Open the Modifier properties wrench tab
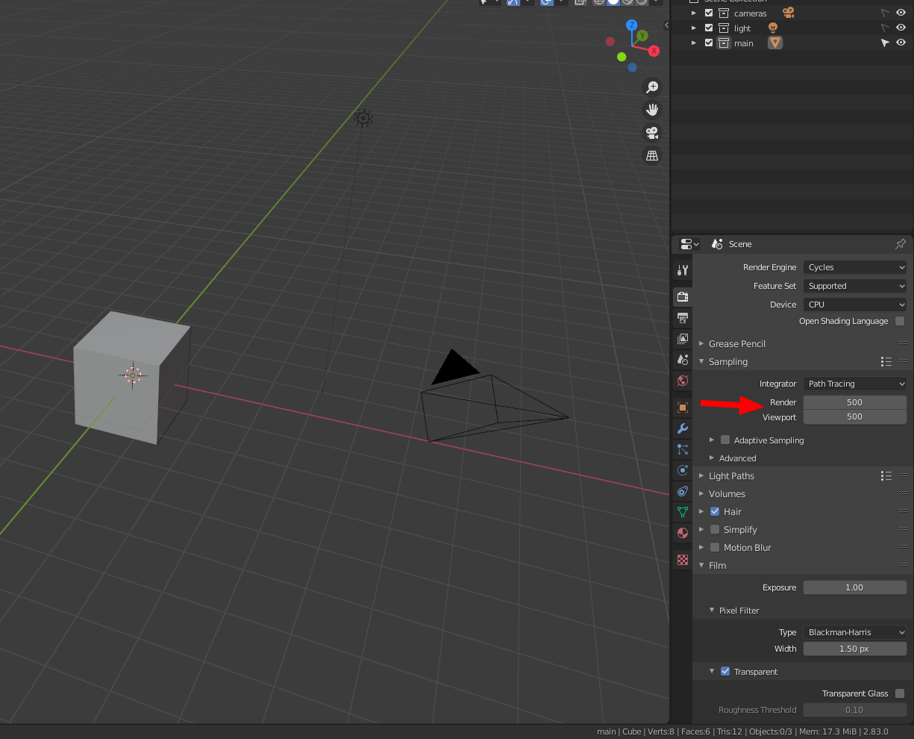Viewport: 914px width, 739px height. 682,428
